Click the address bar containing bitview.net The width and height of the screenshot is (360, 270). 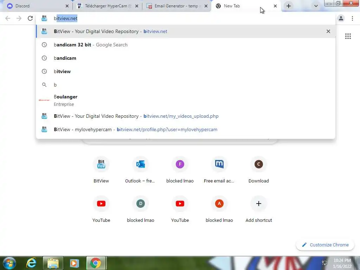coord(186,18)
